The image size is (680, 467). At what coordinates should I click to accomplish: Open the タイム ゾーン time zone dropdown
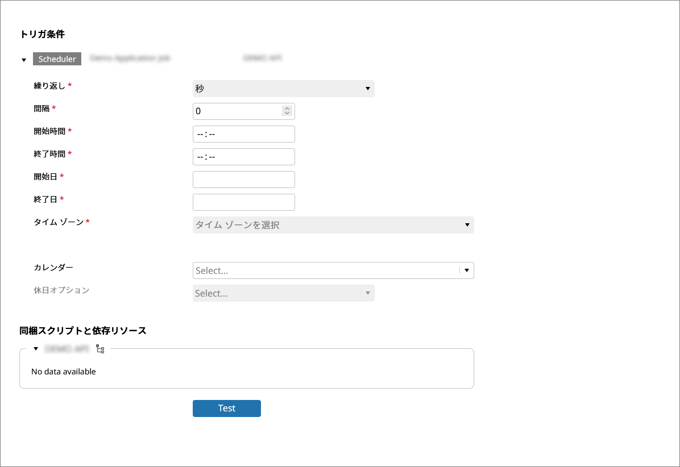[333, 225]
